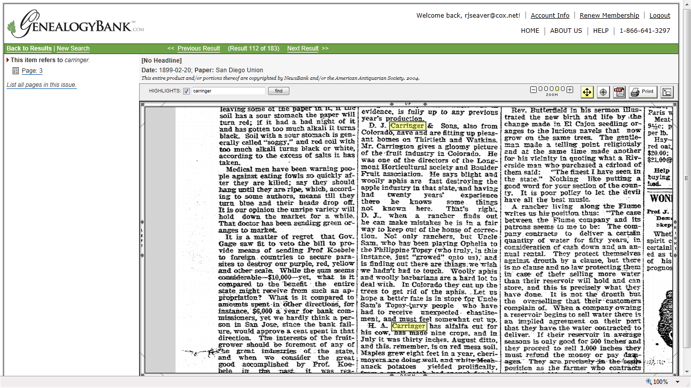The height and width of the screenshot is (388, 691).
Task: Click the [No Headline] title text
Action: tap(161, 61)
